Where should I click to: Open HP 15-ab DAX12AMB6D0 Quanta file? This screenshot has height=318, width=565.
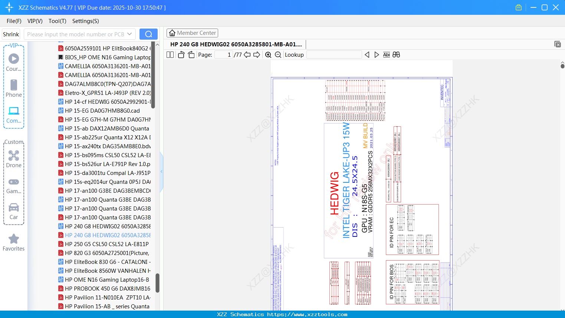point(104,128)
